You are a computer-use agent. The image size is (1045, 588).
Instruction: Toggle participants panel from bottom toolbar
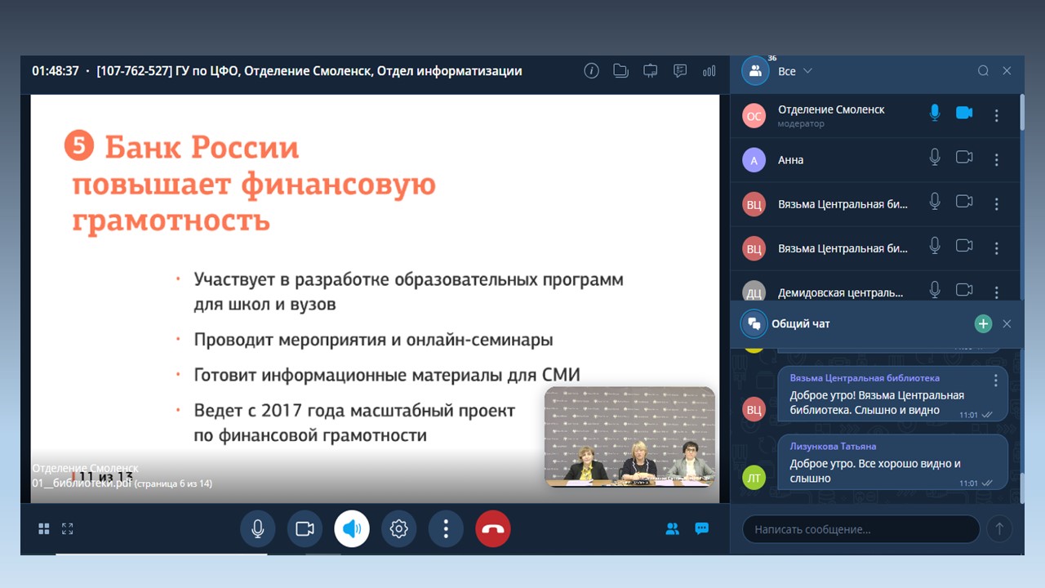click(x=672, y=529)
